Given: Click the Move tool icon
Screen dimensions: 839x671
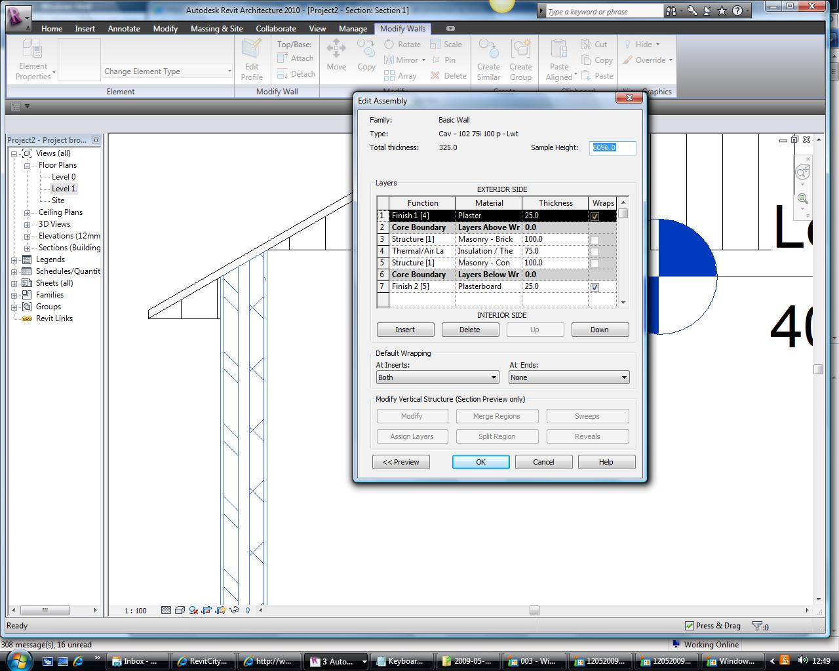Looking at the screenshot, I should [x=336, y=48].
